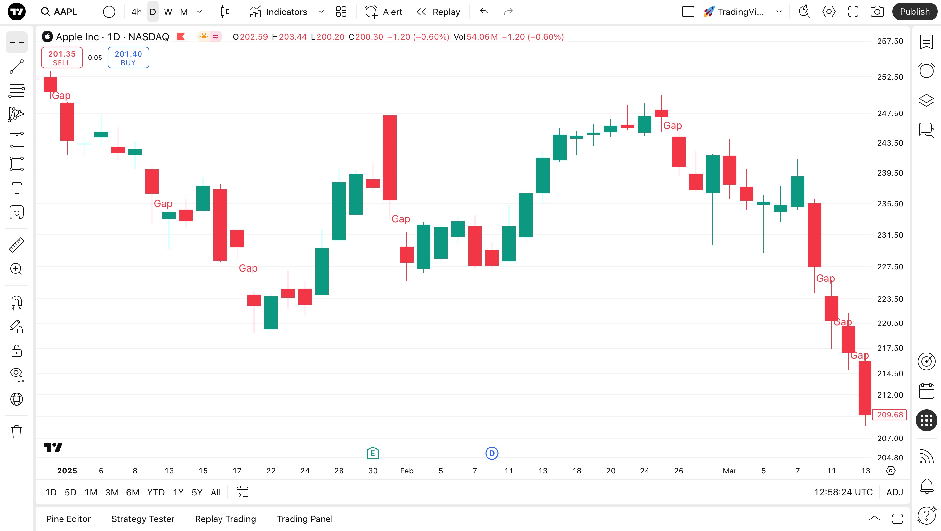Click the Publish button
This screenshot has width=941, height=531.
click(914, 12)
